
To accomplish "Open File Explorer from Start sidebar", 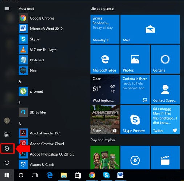I will coord(7,134).
